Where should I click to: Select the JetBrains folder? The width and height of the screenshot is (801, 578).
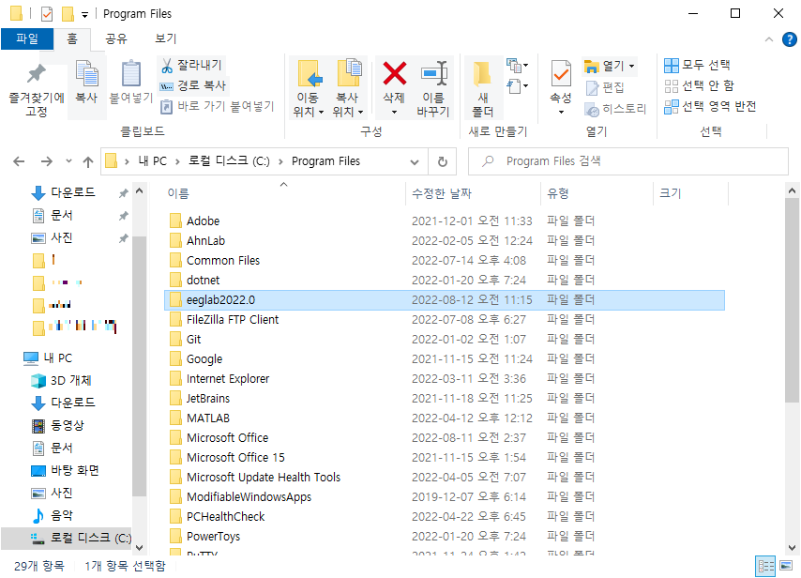click(x=445, y=399)
